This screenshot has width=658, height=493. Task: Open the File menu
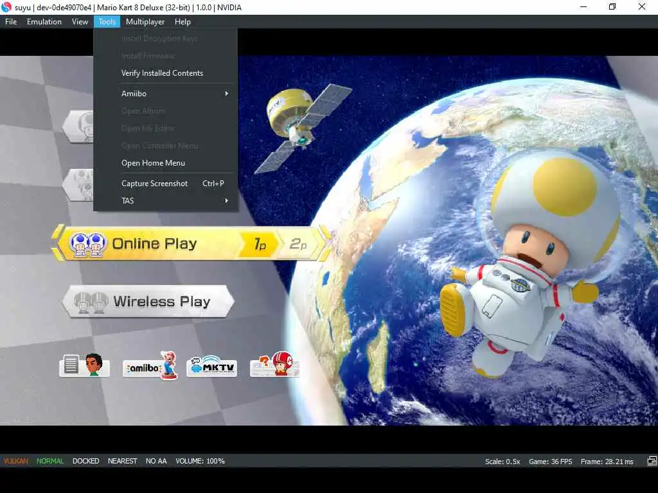(x=11, y=22)
